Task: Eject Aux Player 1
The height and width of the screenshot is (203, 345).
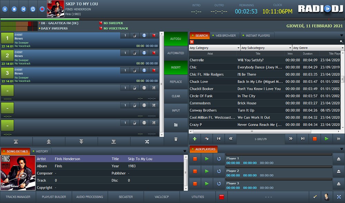Action: coord(339,159)
